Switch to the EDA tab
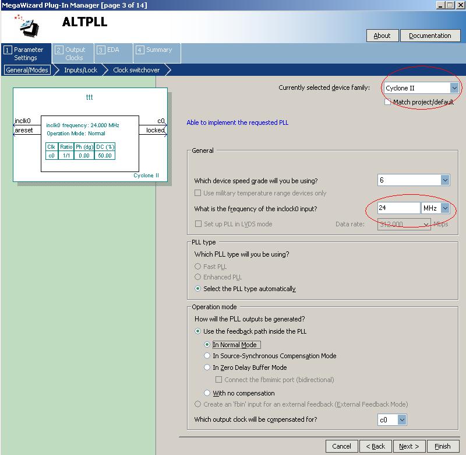Image resolution: width=466 pixels, height=455 pixels. (113, 54)
